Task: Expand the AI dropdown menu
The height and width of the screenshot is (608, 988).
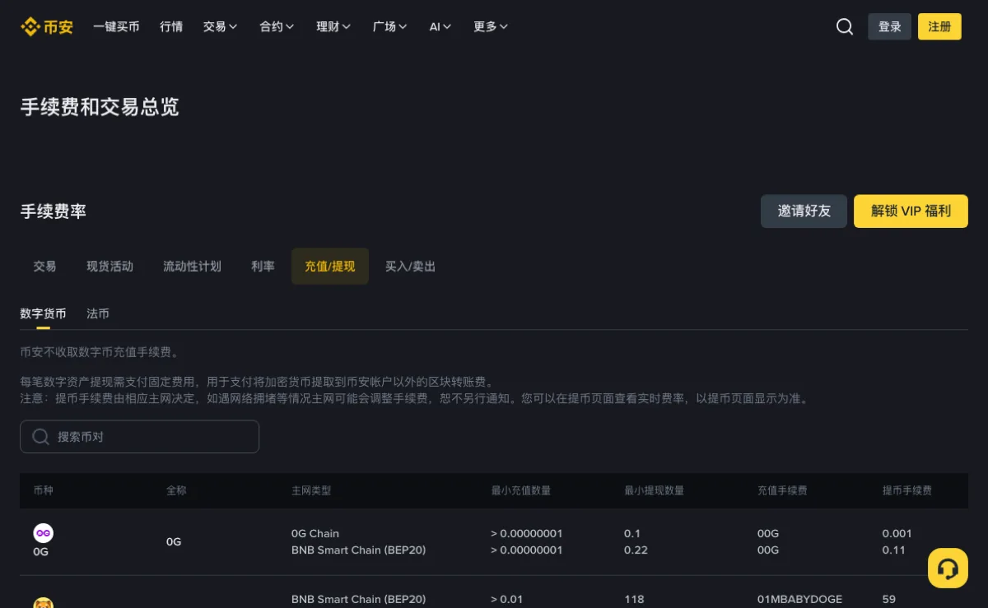Action: (440, 26)
